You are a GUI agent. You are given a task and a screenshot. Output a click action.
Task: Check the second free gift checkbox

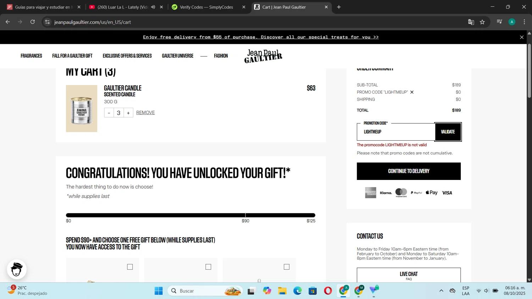click(208, 267)
